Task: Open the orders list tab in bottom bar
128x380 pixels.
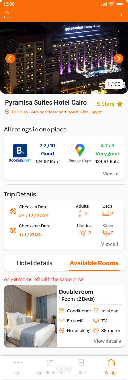Action: pos(81,367)
